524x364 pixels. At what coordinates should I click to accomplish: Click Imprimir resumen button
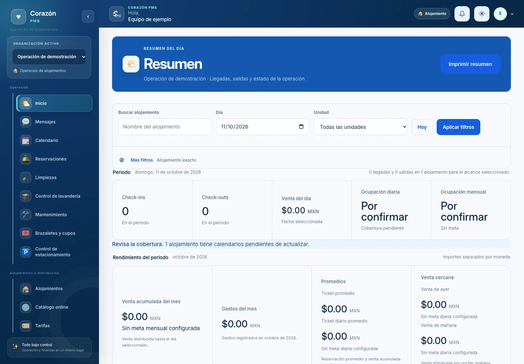point(470,64)
